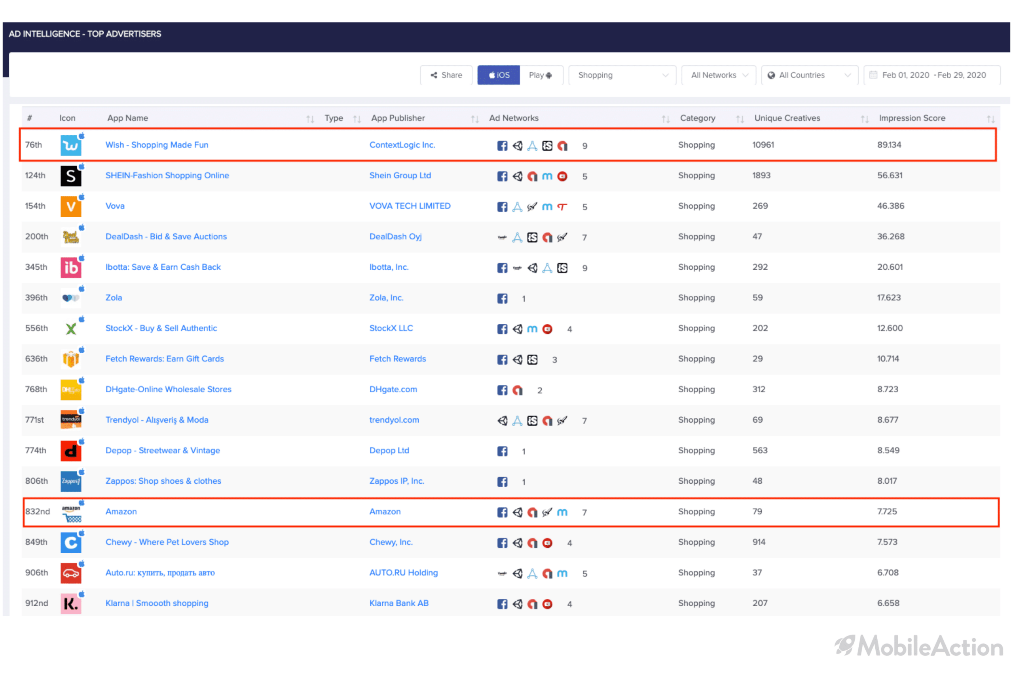The image size is (1013, 675).
Task: Open SHEIN-Fashion Shopping Online link
Action: pos(167,176)
